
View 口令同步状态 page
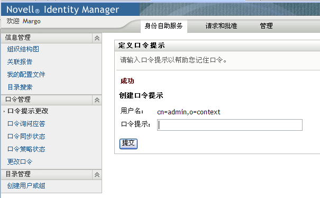click(26, 137)
